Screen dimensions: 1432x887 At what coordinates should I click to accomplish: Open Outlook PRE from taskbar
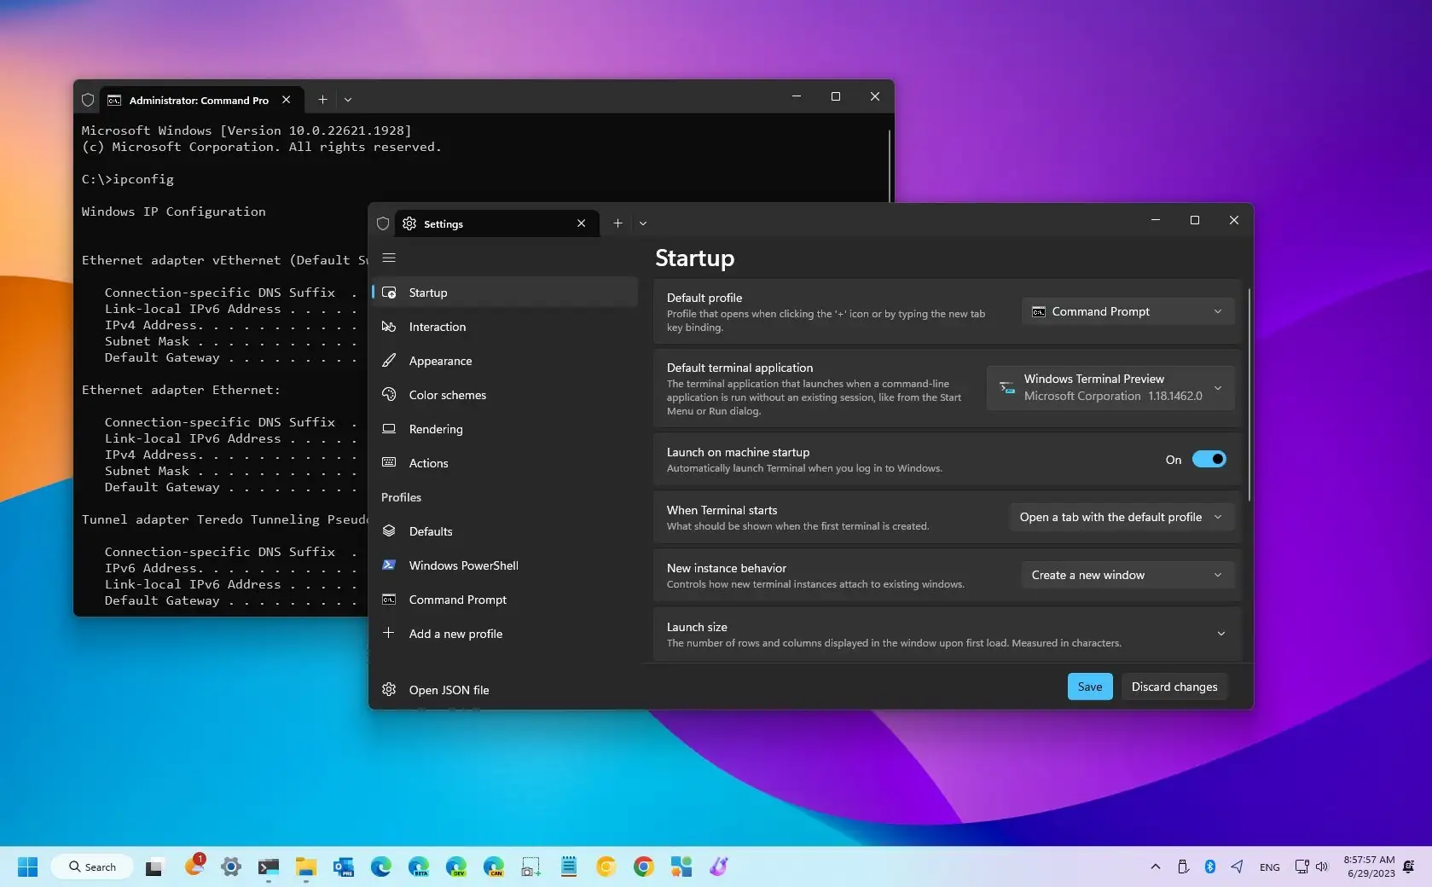[344, 867]
